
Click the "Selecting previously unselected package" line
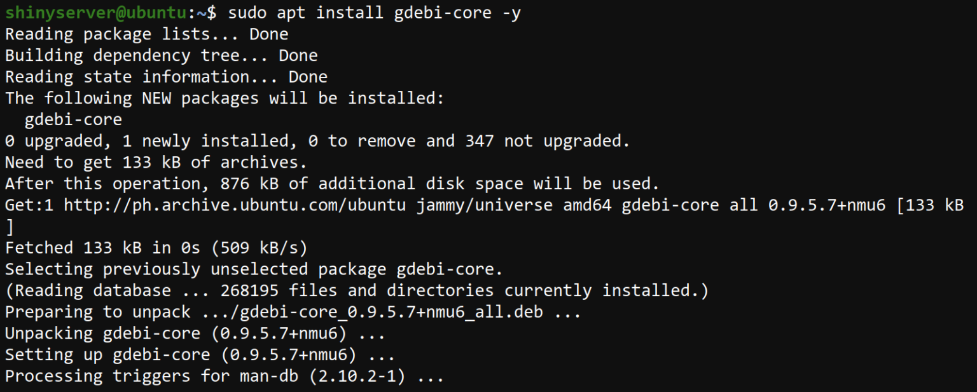(x=254, y=269)
